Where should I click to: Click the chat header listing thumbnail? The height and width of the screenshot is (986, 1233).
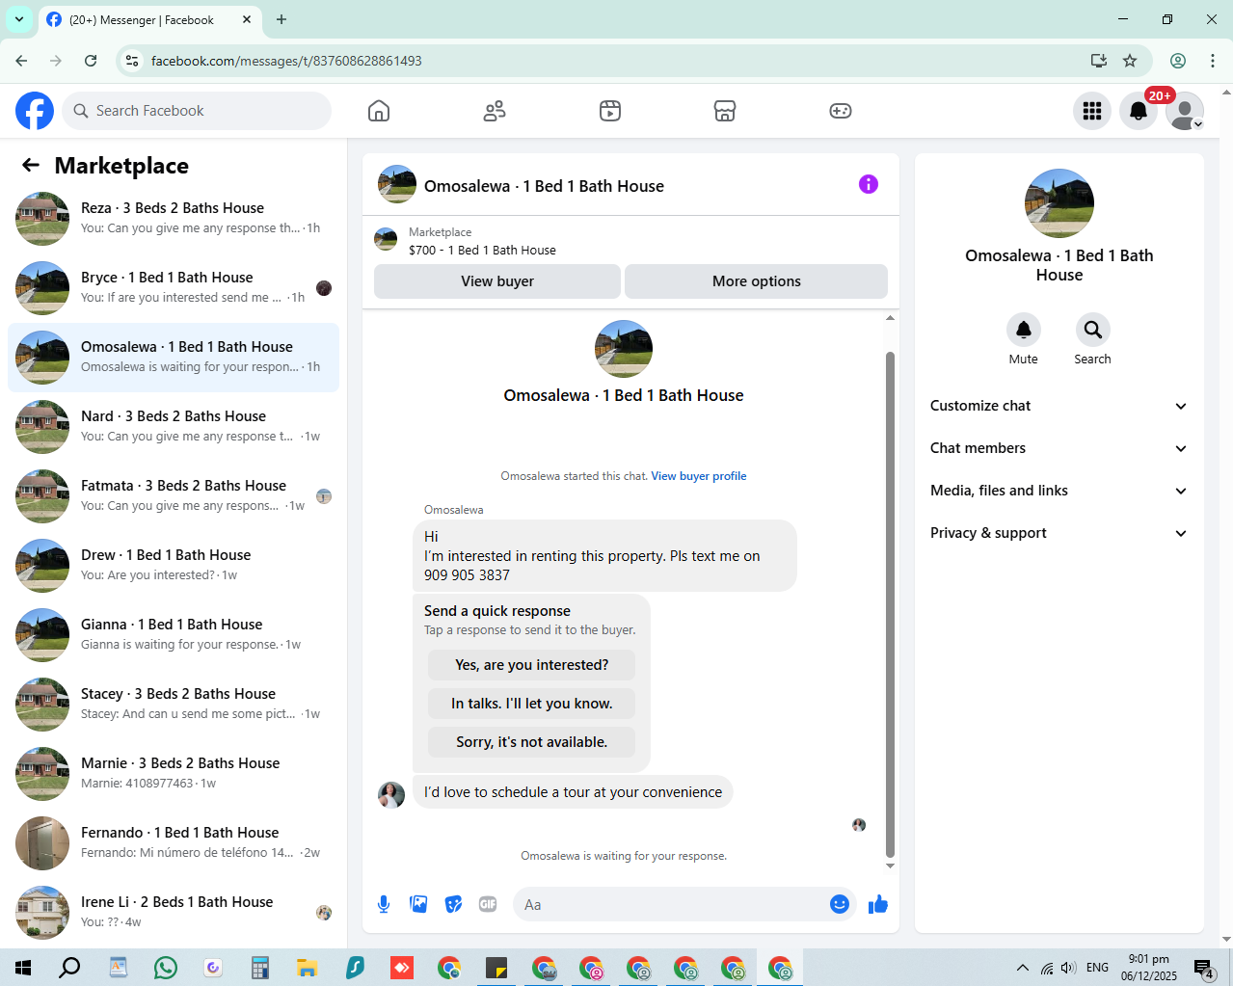[x=397, y=184]
